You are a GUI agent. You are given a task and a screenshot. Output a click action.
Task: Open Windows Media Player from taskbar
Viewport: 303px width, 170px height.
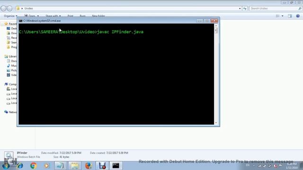(x=46, y=166)
